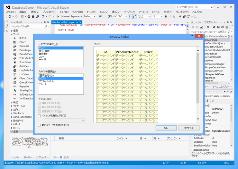Image resolution: width=238 pixels, height=169 pixels.
Task: Click the preview pane vertical scrollbar thumb
Action: coord(198,78)
